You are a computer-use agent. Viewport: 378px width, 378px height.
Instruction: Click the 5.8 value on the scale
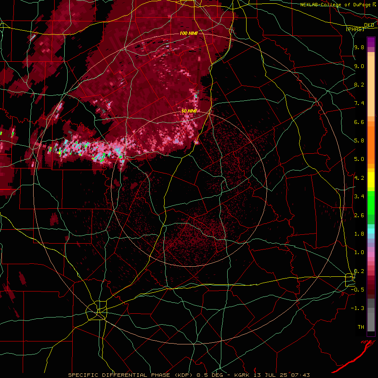[359, 141]
